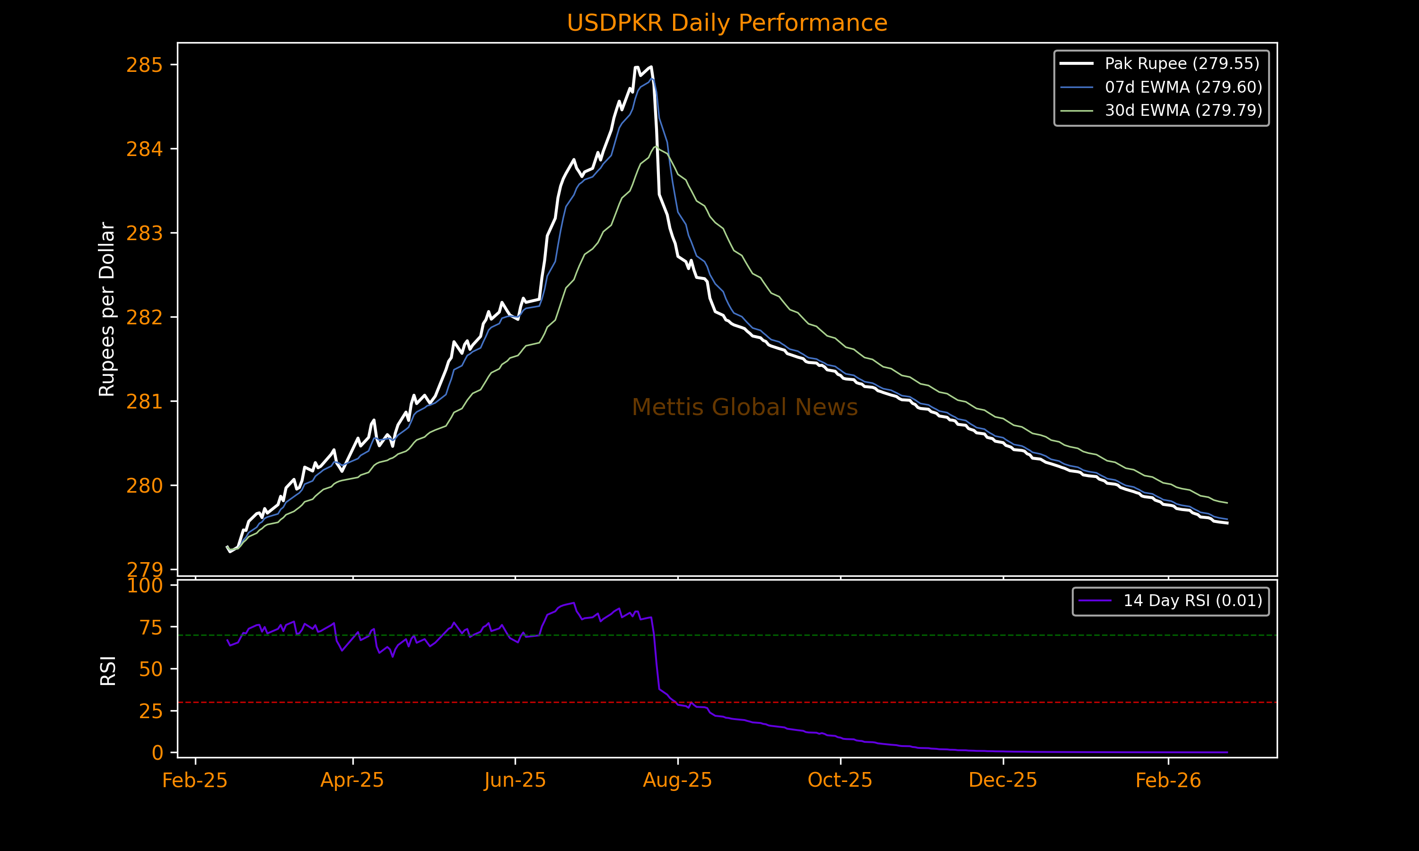Click the Mettis Global News watermark
Image resolution: width=1419 pixels, height=851 pixels.
tap(745, 408)
